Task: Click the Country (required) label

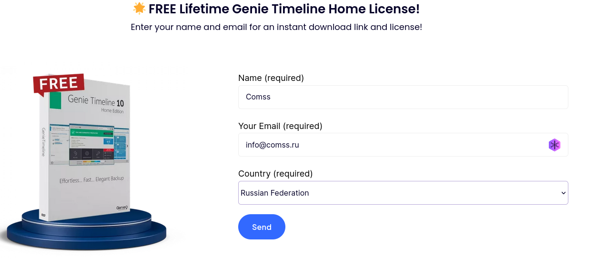Action: pyautogui.click(x=275, y=174)
